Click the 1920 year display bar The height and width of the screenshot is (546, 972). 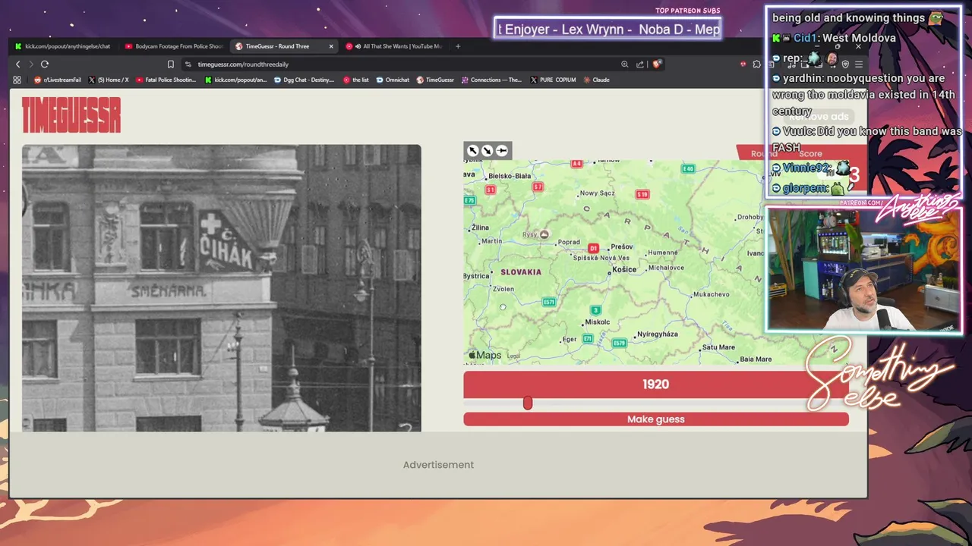(656, 384)
